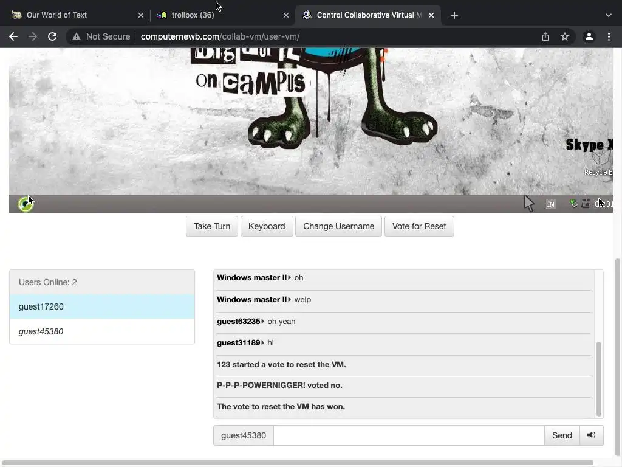This screenshot has width=622, height=467.
Task: Close the Our World of Text tab
Action: pos(141,15)
